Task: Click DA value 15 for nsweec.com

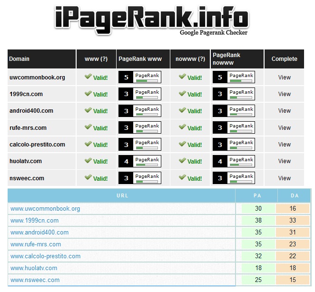Action: (x=293, y=280)
